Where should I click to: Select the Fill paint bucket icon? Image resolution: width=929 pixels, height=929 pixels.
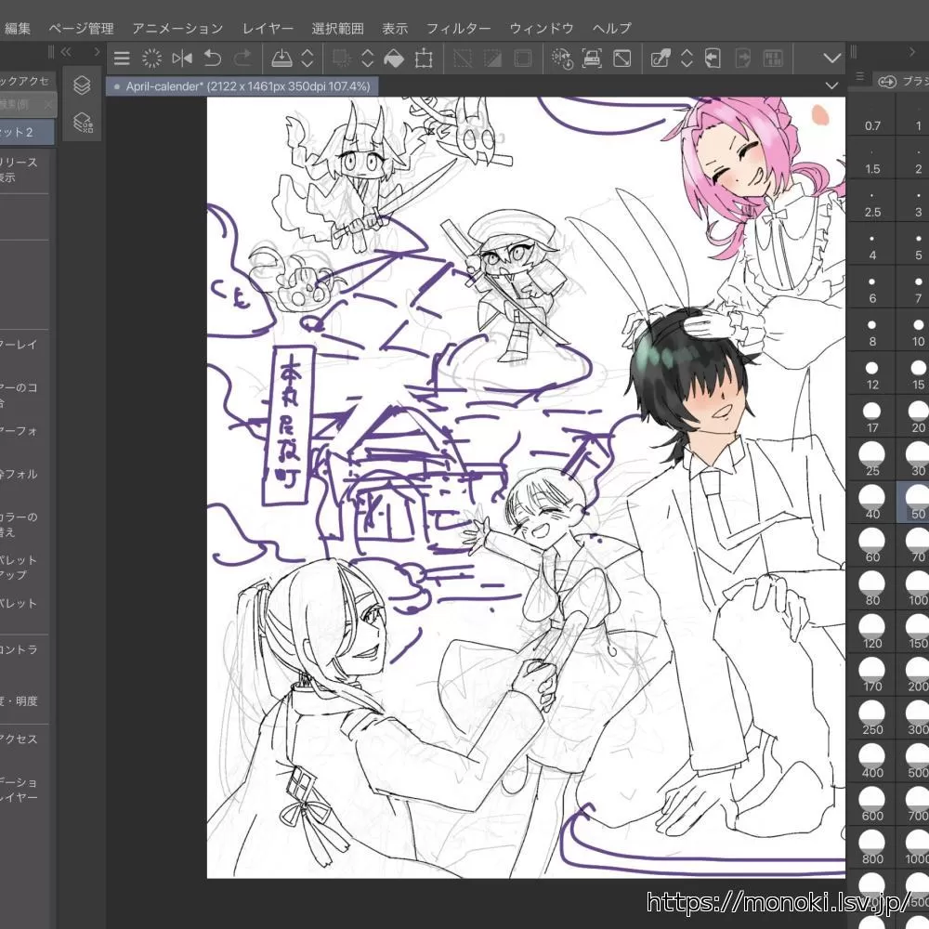394,59
